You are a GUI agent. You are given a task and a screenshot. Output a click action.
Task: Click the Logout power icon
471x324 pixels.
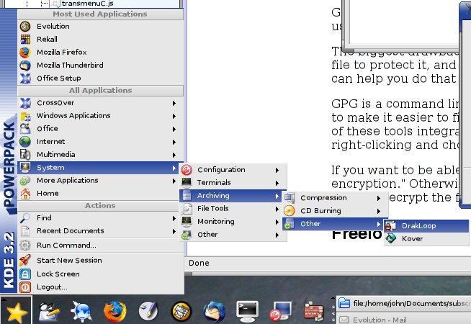[x=25, y=287]
